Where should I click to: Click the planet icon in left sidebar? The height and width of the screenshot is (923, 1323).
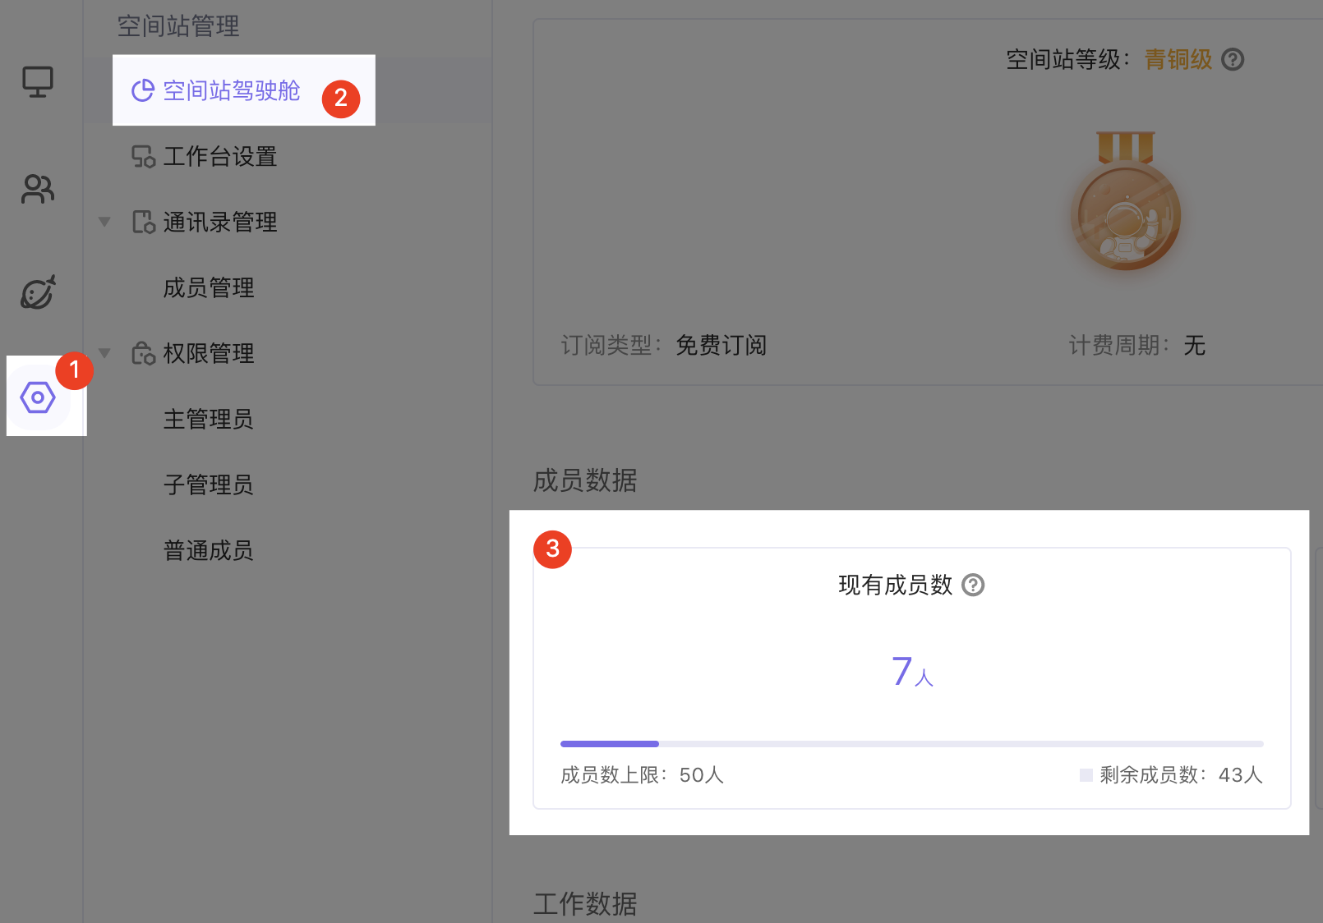(37, 292)
